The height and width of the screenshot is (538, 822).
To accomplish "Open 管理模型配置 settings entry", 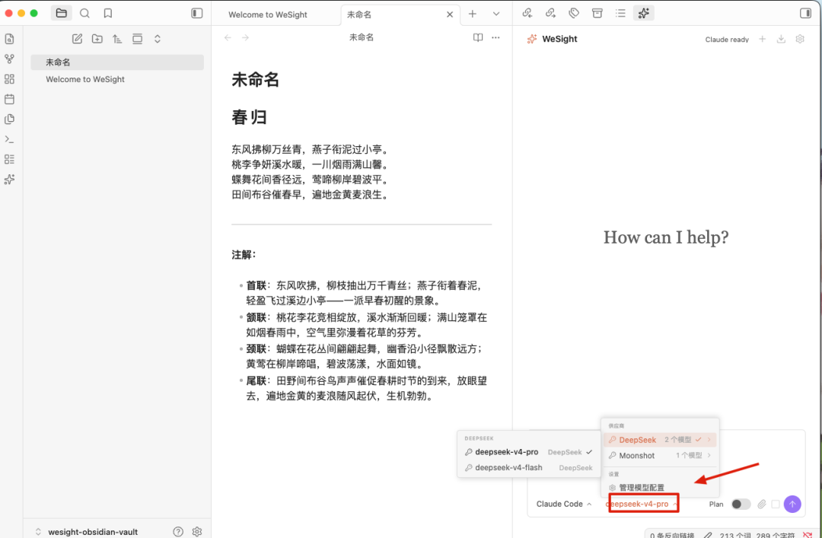I will click(x=660, y=487).
